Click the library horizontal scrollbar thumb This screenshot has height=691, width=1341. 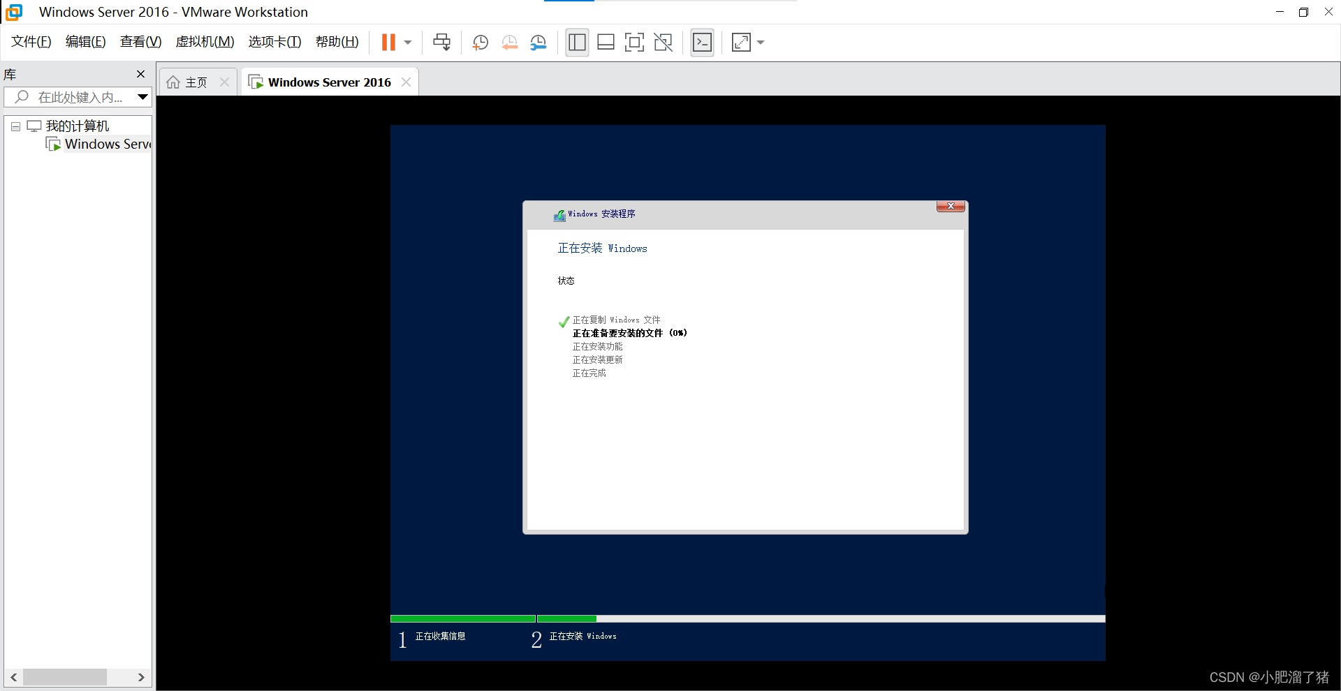[65, 677]
